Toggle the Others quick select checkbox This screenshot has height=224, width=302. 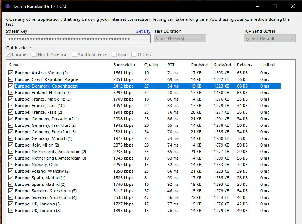click(134, 54)
